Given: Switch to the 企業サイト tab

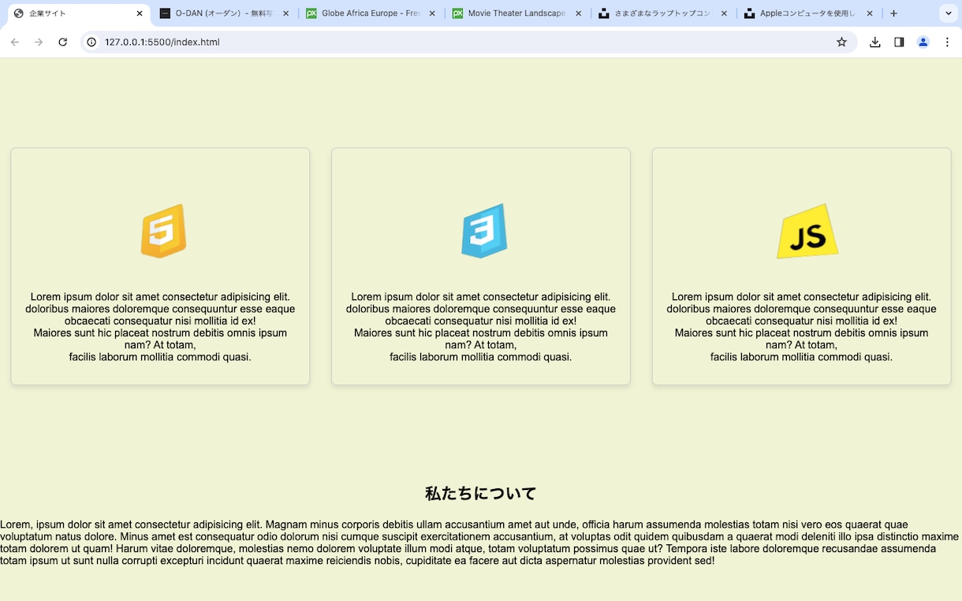Looking at the screenshot, I should coord(77,13).
